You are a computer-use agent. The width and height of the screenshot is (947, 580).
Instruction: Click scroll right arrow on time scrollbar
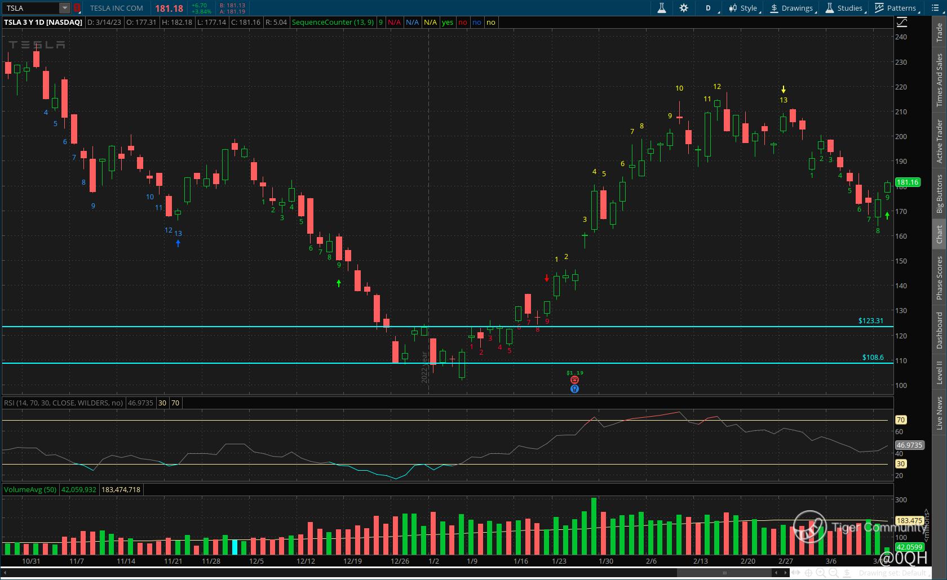coord(785,573)
